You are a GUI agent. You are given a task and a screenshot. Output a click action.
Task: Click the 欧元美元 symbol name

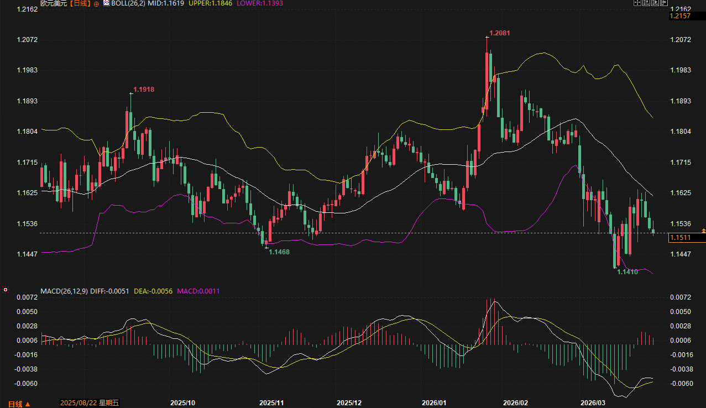54,3
